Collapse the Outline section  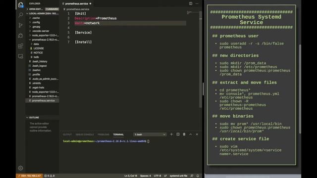pos(42,118)
